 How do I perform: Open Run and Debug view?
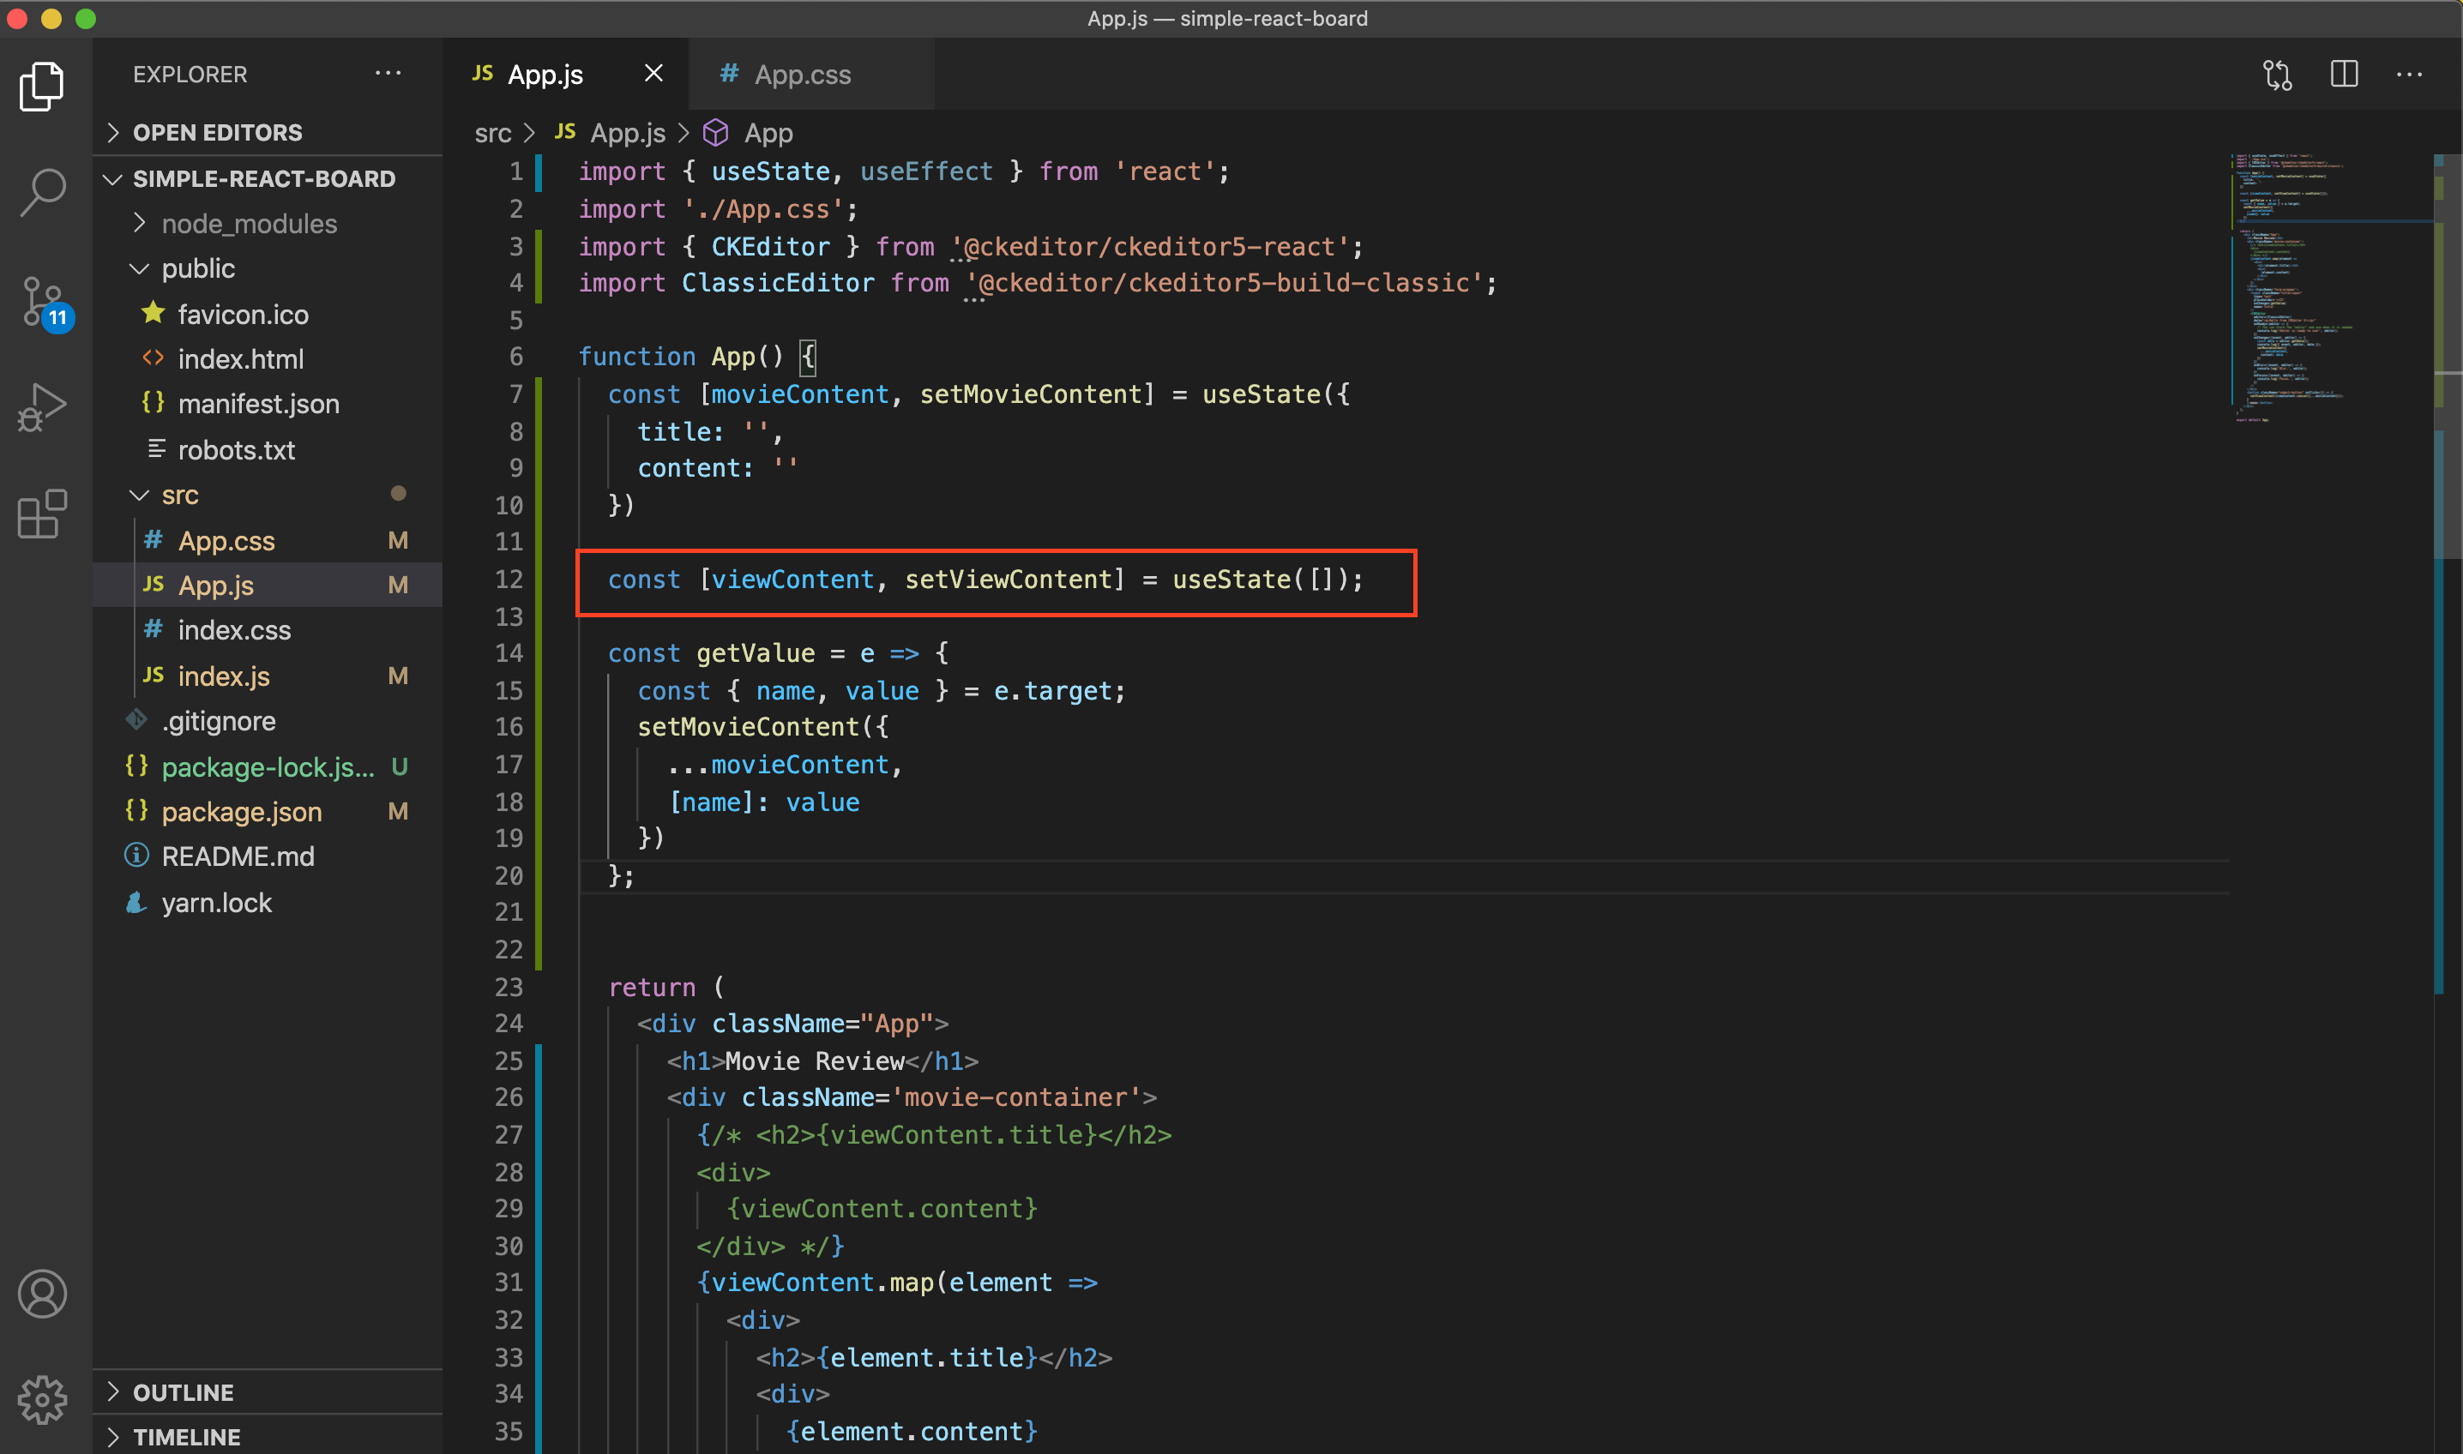pos(43,407)
